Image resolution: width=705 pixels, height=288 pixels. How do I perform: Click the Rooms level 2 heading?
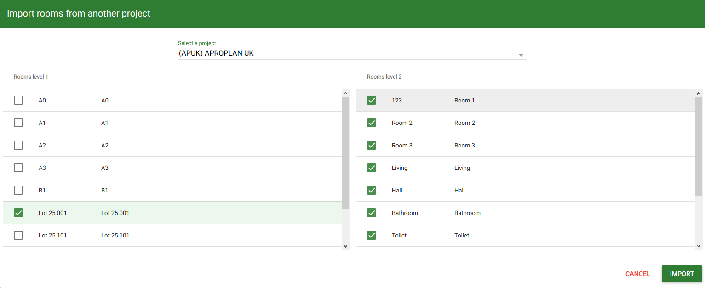(x=384, y=77)
